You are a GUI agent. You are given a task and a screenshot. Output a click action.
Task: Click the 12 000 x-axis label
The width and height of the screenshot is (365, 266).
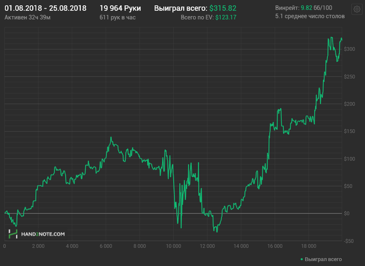coord(207,246)
